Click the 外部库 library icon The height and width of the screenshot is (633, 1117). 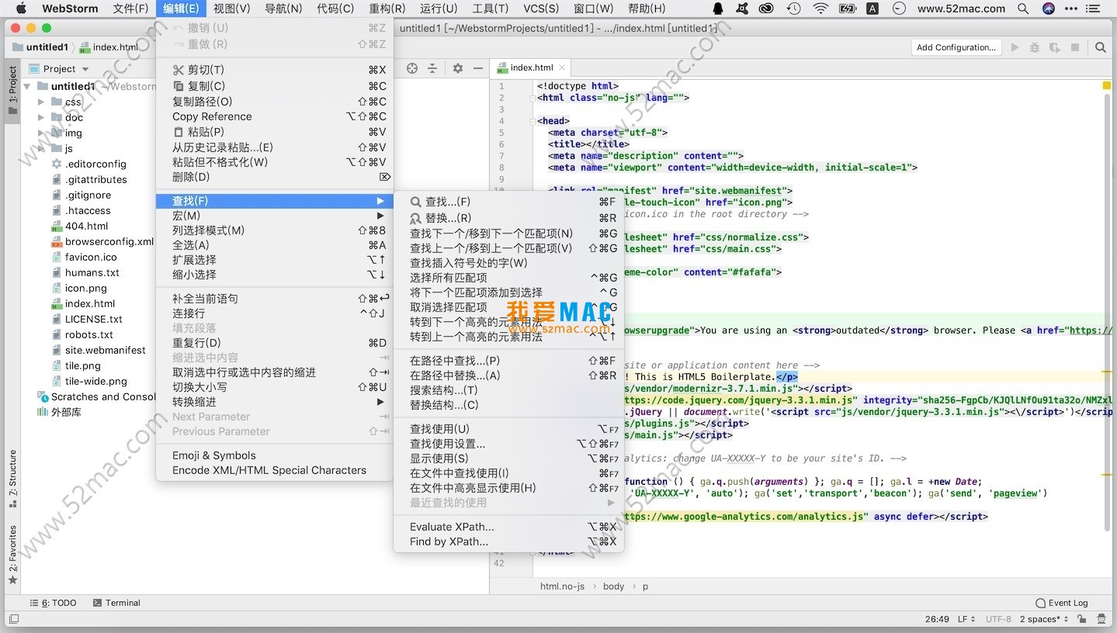tap(43, 412)
